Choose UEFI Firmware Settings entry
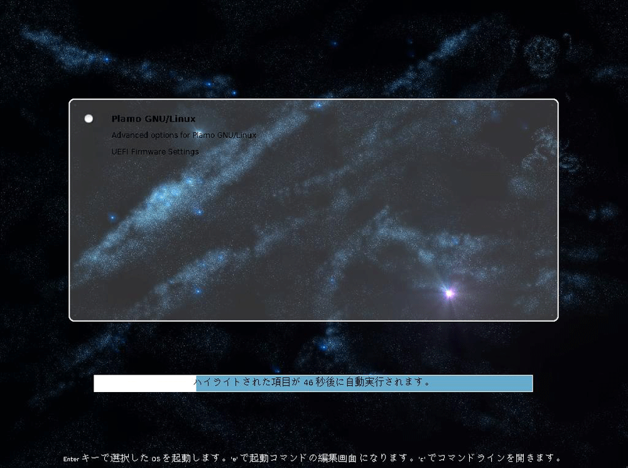This screenshot has width=628, height=468. coord(155,152)
